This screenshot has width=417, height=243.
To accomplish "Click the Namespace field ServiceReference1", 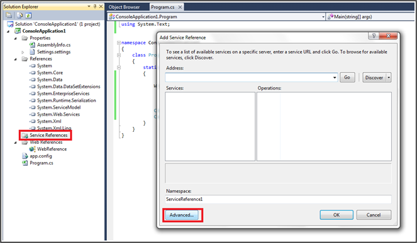I will click(x=278, y=199).
